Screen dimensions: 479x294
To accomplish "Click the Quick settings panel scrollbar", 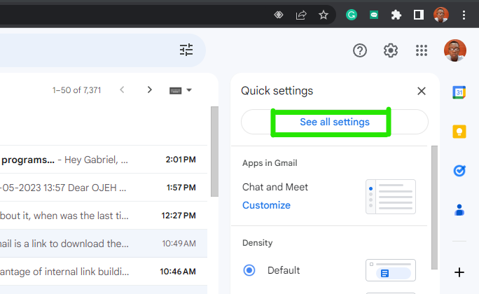I will click(x=434, y=208).
